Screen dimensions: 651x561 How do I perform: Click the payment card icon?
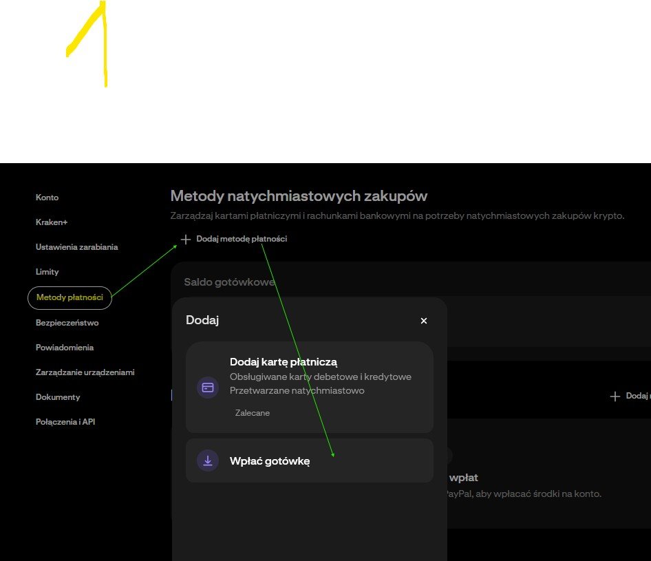click(x=208, y=388)
